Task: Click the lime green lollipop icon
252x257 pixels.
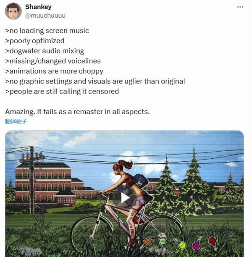Action: (x=180, y=244)
